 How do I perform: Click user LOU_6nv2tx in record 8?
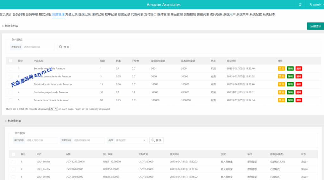pyautogui.click(x=43, y=162)
